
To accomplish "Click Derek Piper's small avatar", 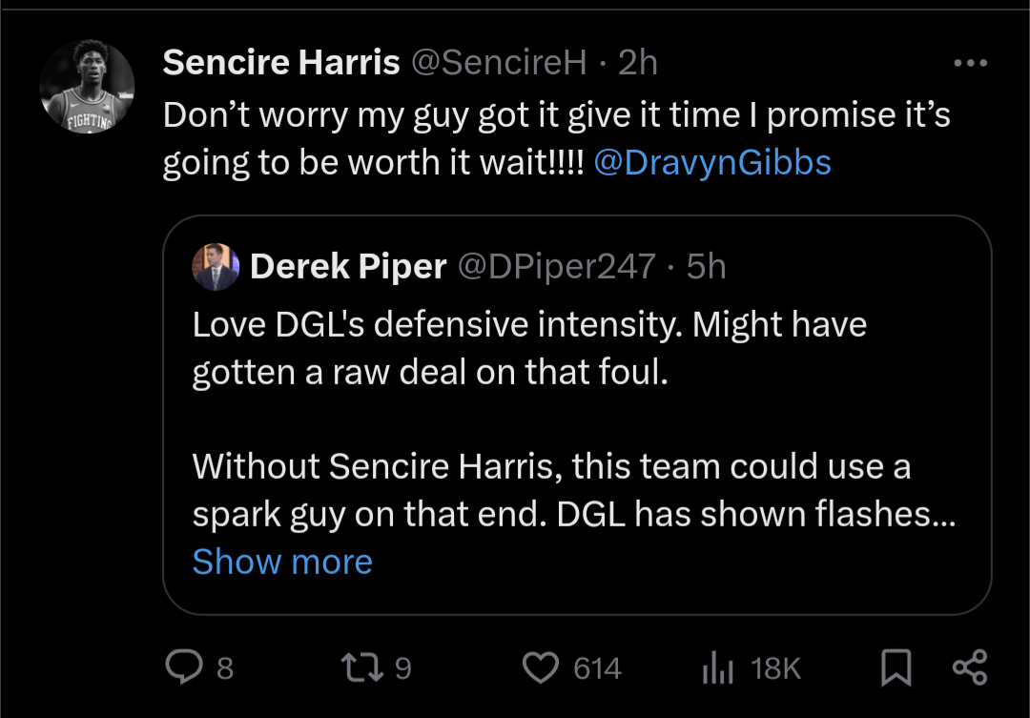I will 216,267.
